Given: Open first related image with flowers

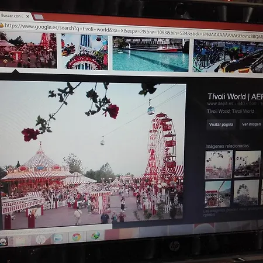Looking at the screenshot, I should pyautogui.click(x=219, y=165).
